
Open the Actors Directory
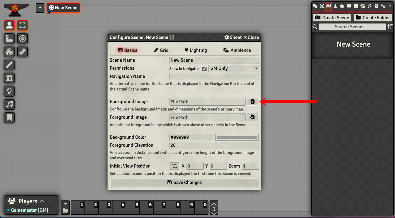(x=335, y=6)
